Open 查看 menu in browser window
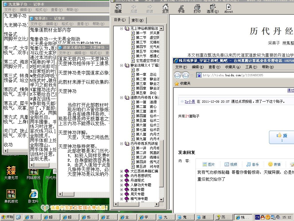 click(214, 67)
